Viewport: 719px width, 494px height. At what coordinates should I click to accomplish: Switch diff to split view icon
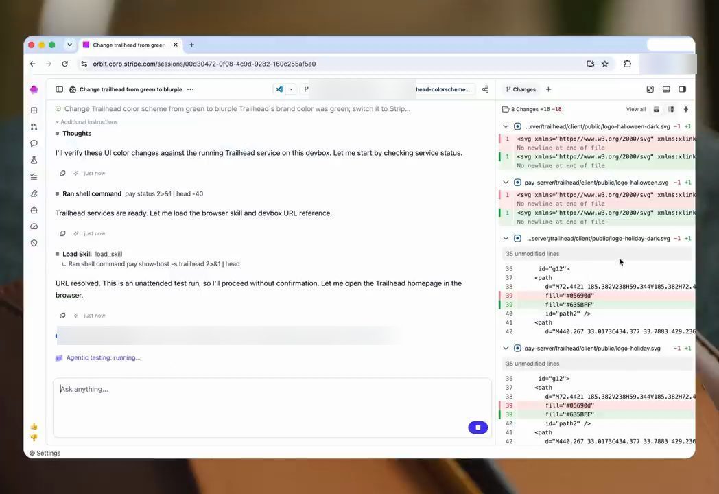pyautogui.click(x=671, y=109)
